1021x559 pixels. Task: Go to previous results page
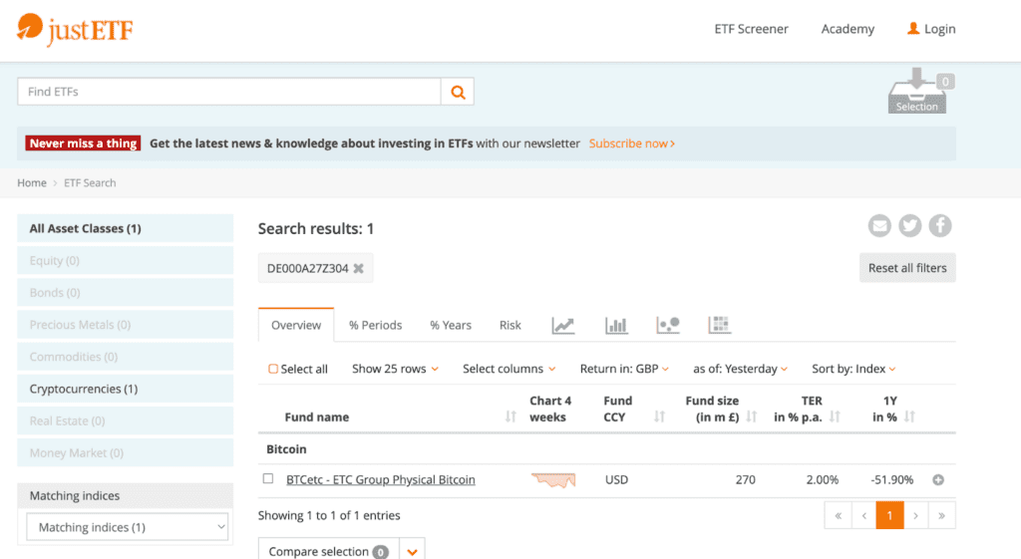pos(864,515)
